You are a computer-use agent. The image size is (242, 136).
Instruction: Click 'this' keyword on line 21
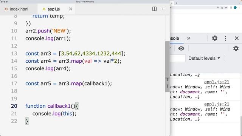pos(67,114)
